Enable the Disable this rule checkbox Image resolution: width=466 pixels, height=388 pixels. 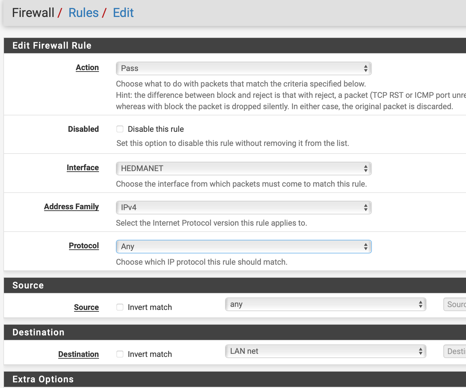[x=120, y=129]
